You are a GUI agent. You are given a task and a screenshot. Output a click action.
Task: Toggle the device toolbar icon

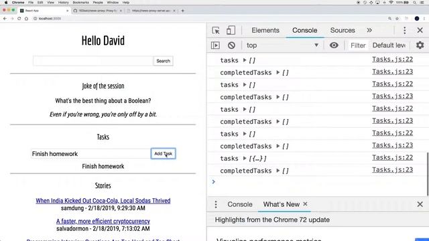[231, 30]
